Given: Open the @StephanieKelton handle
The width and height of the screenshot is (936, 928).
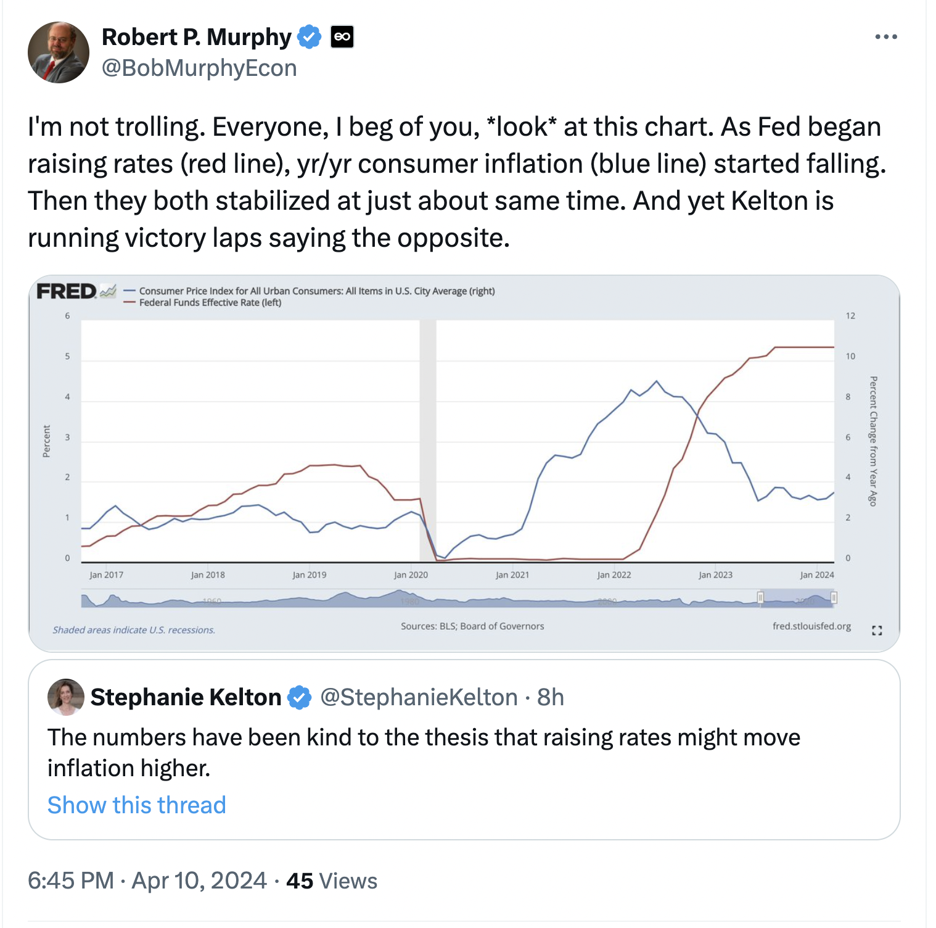Looking at the screenshot, I should coord(419,697).
